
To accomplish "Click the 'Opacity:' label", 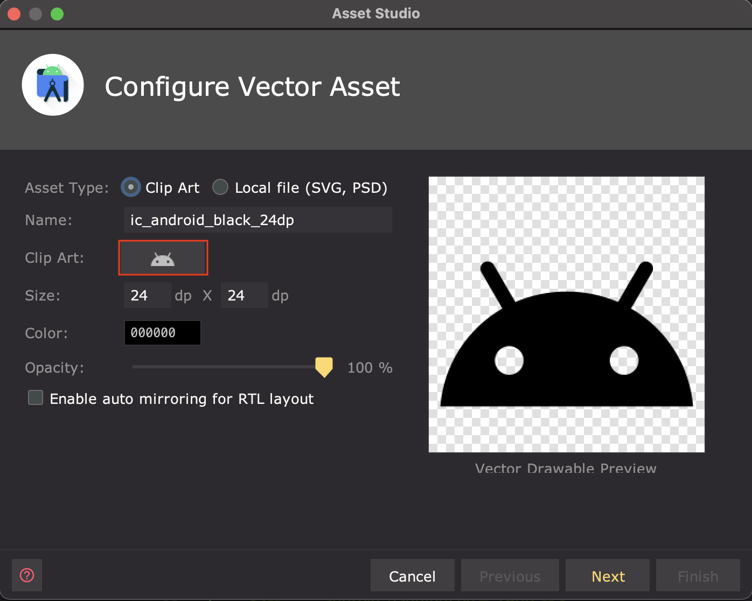I will coord(54,368).
